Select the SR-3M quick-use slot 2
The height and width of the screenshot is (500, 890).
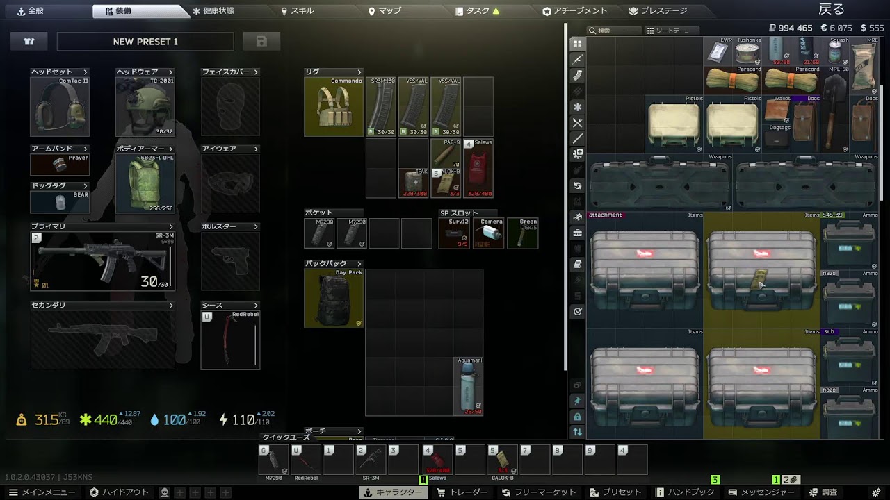371,460
